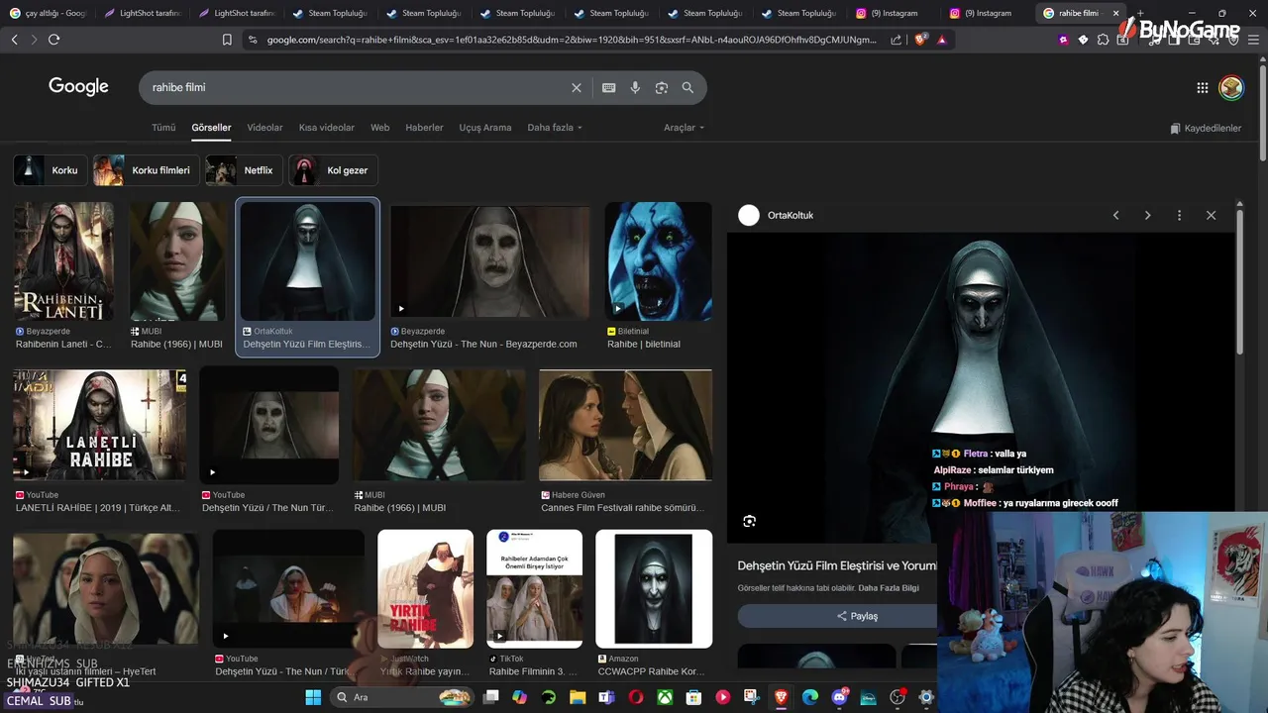
Task: Open the Cannes Film Festivali Habere Güven thumbnail
Action: coord(625,426)
